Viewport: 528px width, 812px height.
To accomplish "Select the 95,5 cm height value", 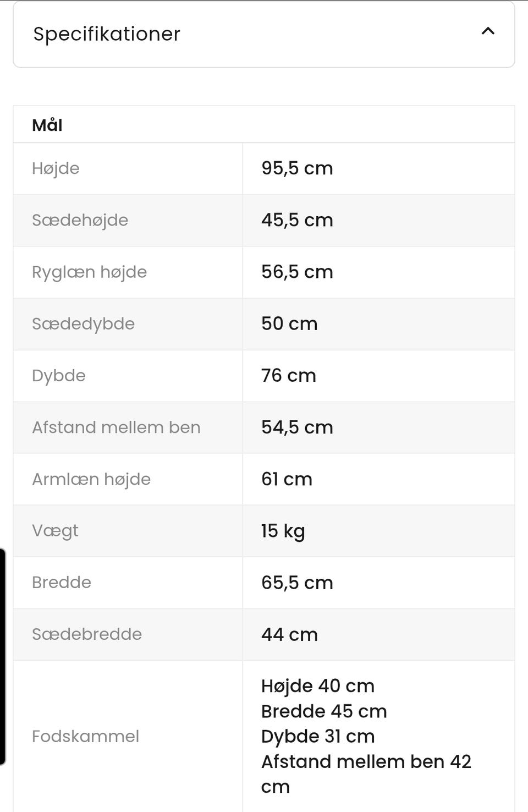I will click(297, 168).
